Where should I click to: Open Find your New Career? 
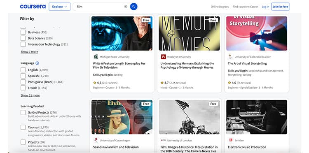[x=245, y=7]
